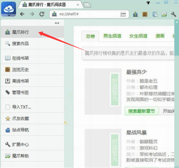Choose 导入TXT... in the sidebar
179x168 pixels.
tap(32, 107)
